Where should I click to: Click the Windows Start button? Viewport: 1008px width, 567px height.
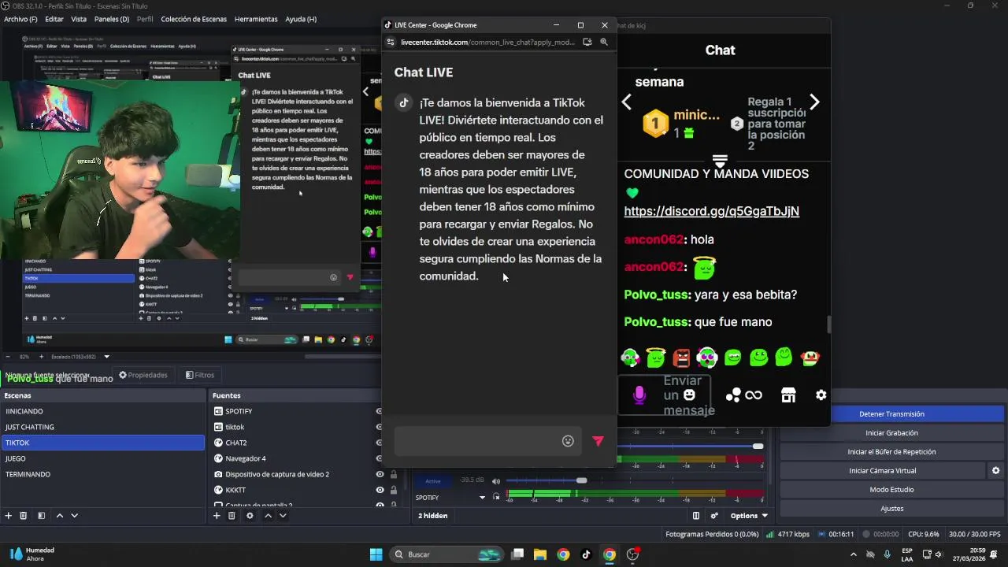(x=376, y=554)
